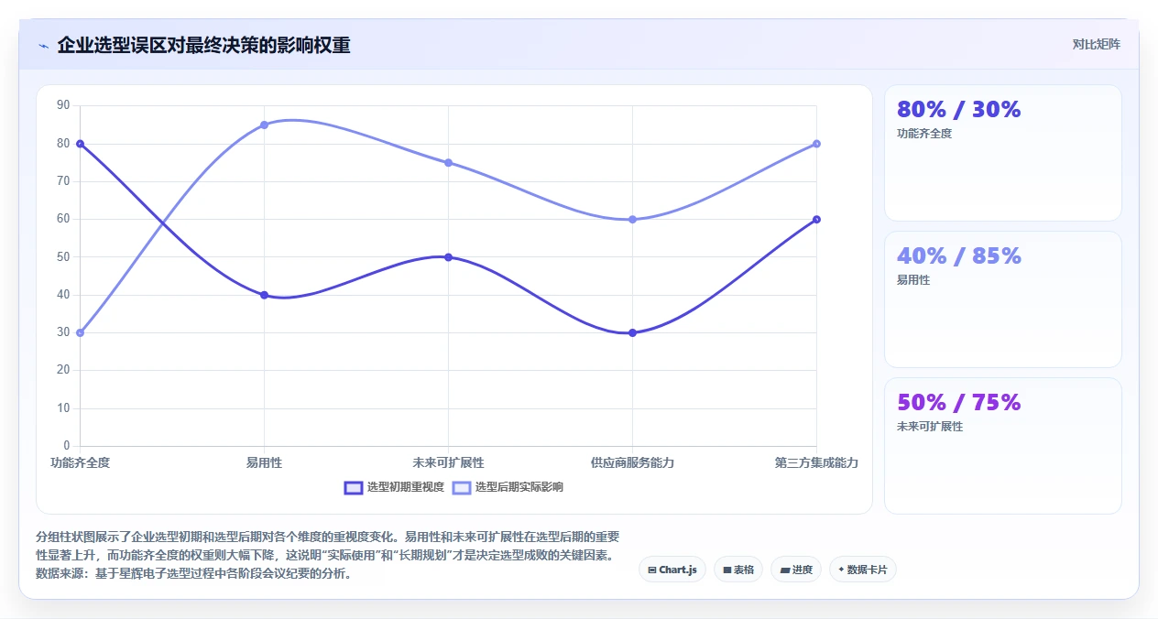Click the 40% / 85% stat card value
Viewport: 1158px width, 619px height.
tap(958, 256)
